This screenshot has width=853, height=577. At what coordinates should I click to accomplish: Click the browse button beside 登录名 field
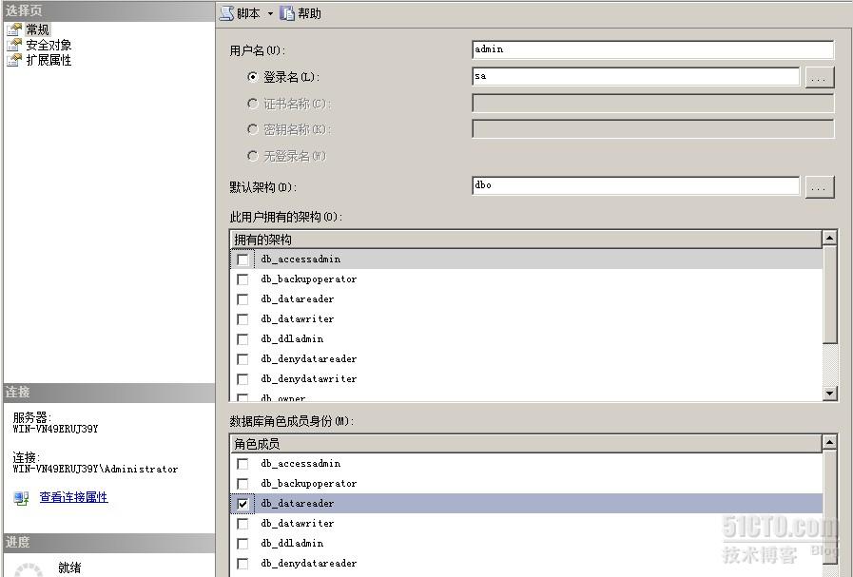[820, 77]
